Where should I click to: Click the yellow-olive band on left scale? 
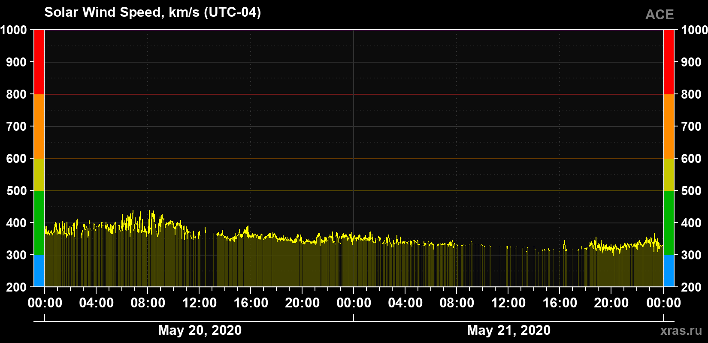point(39,175)
